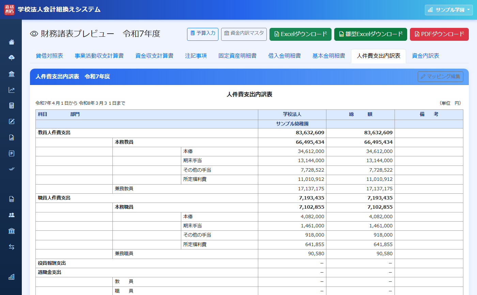The width and height of the screenshot is (477, 295).
Task: Click the サンプル幼稚園 subheader cell
Action: (292, 124)
